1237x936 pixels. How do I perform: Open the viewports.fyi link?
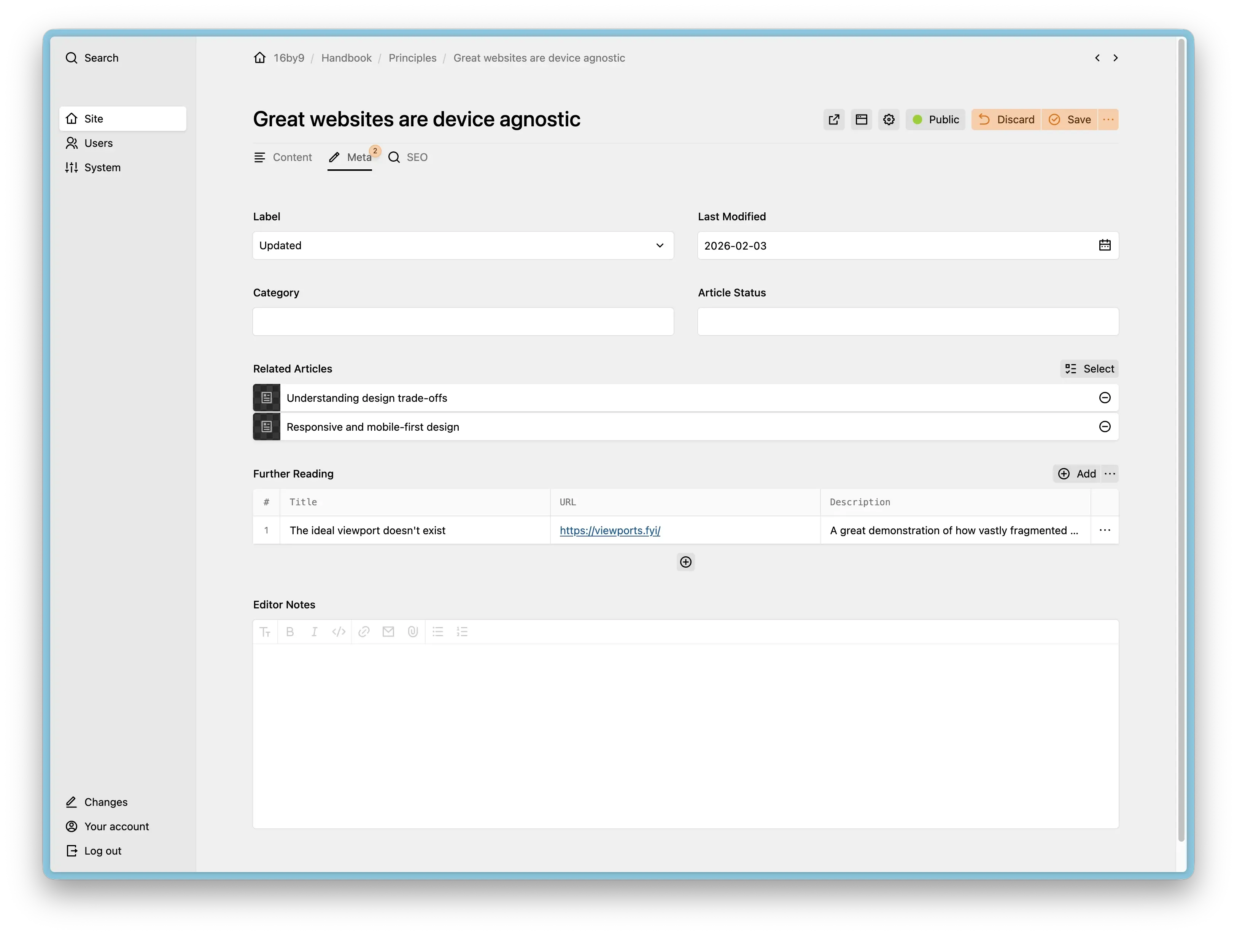click(609, 530)
